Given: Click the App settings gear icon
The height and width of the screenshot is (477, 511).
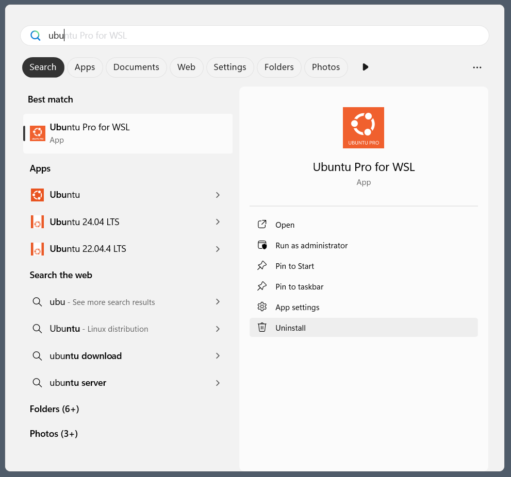Looking at the screenshot, I should click(262, 306).
